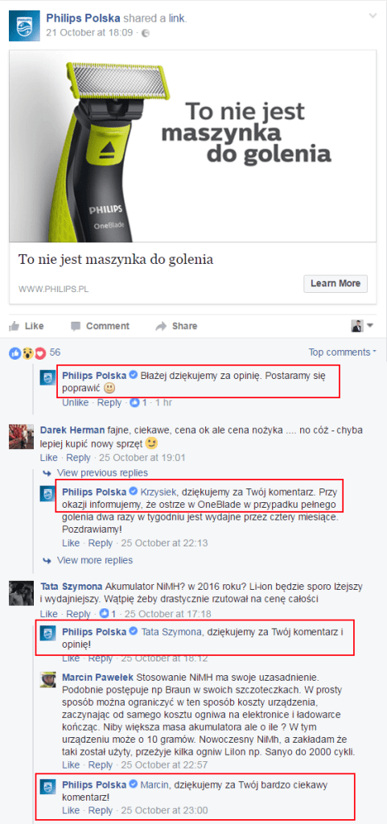Expand the Top comments sorting dropdown
Screen dimensions: 387x824
pos(343,352)
